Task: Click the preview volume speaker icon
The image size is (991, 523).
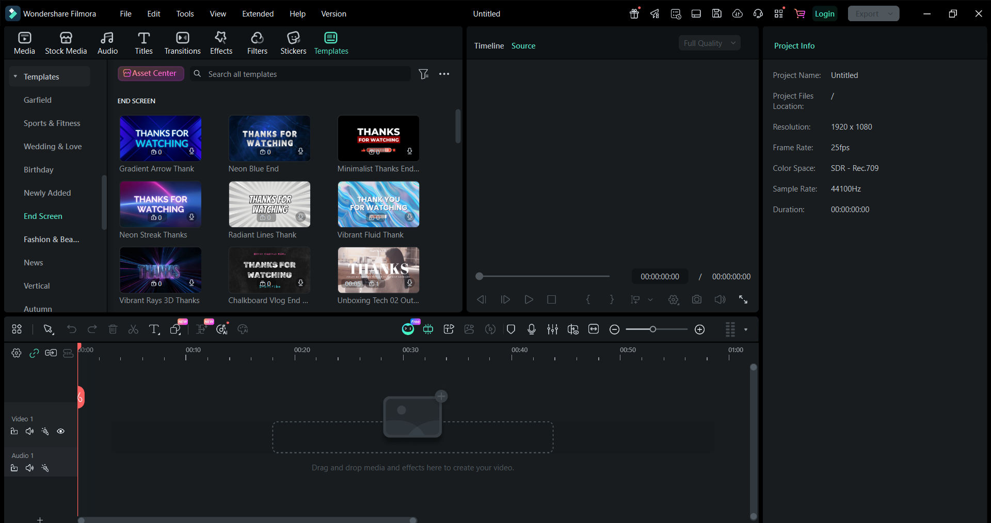Action: point(720,299)
